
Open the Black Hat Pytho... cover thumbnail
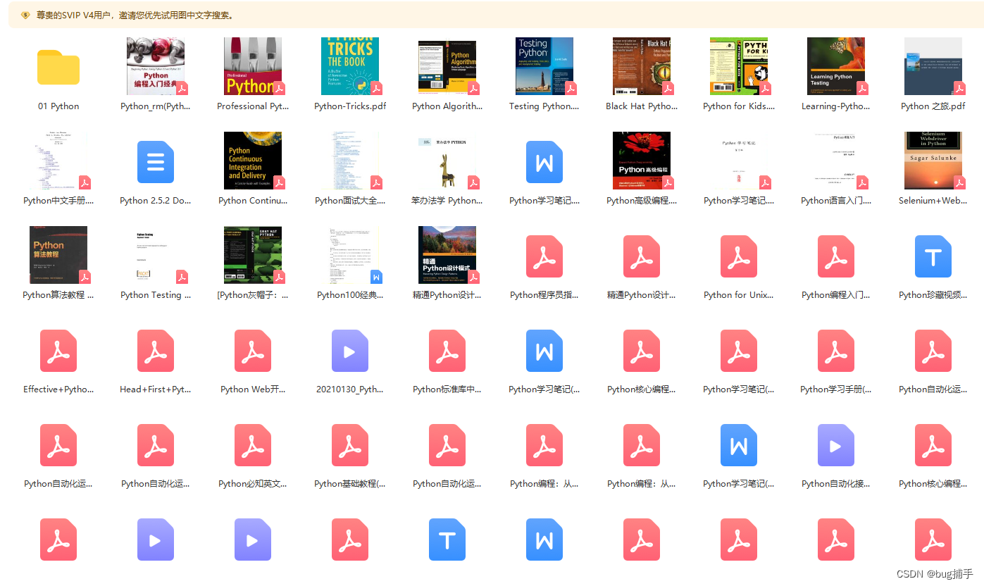click(642, 66)
